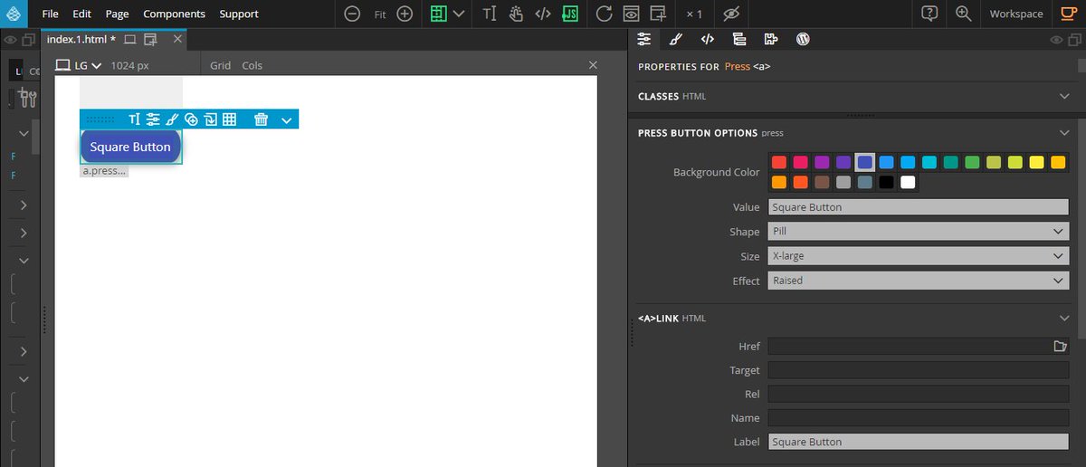Zoom in with the plus icon

405,14
